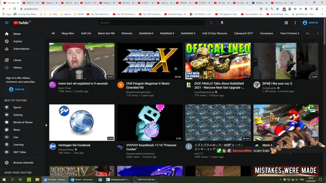
Task: Start voice search with microphone
Action: click(x=222, y=23)
